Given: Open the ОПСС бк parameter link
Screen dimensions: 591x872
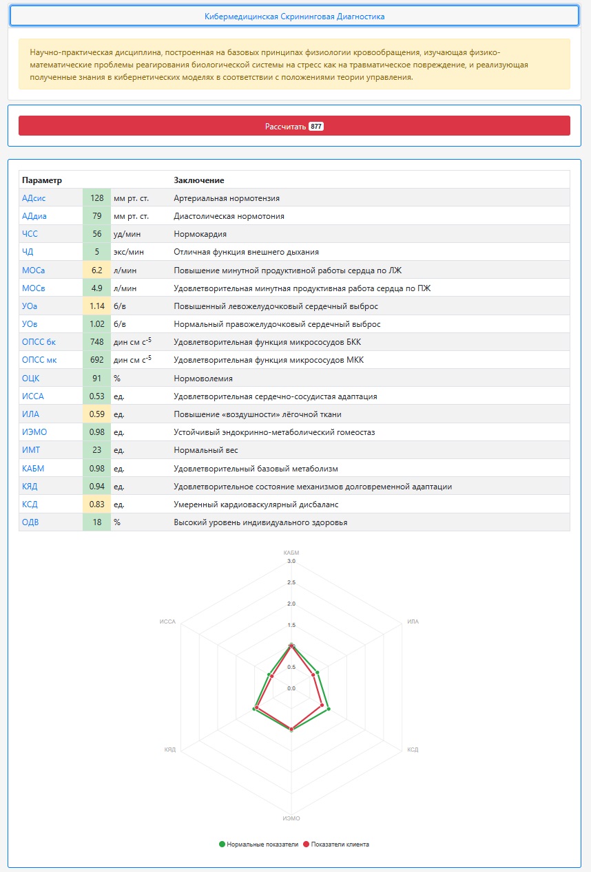Looking at the screenshot, I should coord(39,342).
